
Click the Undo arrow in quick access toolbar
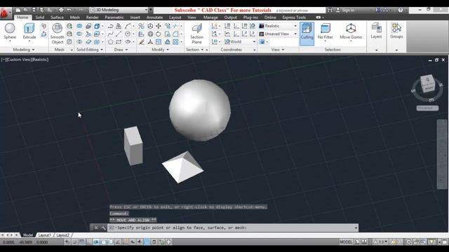click(69, 10)
